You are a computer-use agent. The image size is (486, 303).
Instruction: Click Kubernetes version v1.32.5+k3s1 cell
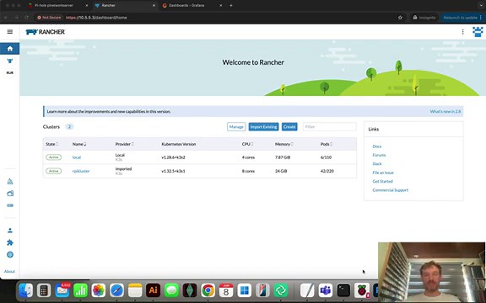(173, 171)
